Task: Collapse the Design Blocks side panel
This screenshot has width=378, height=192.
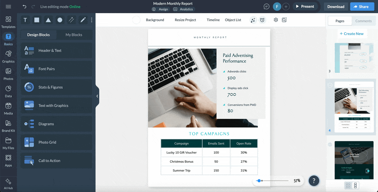Action: click(97, 96)
